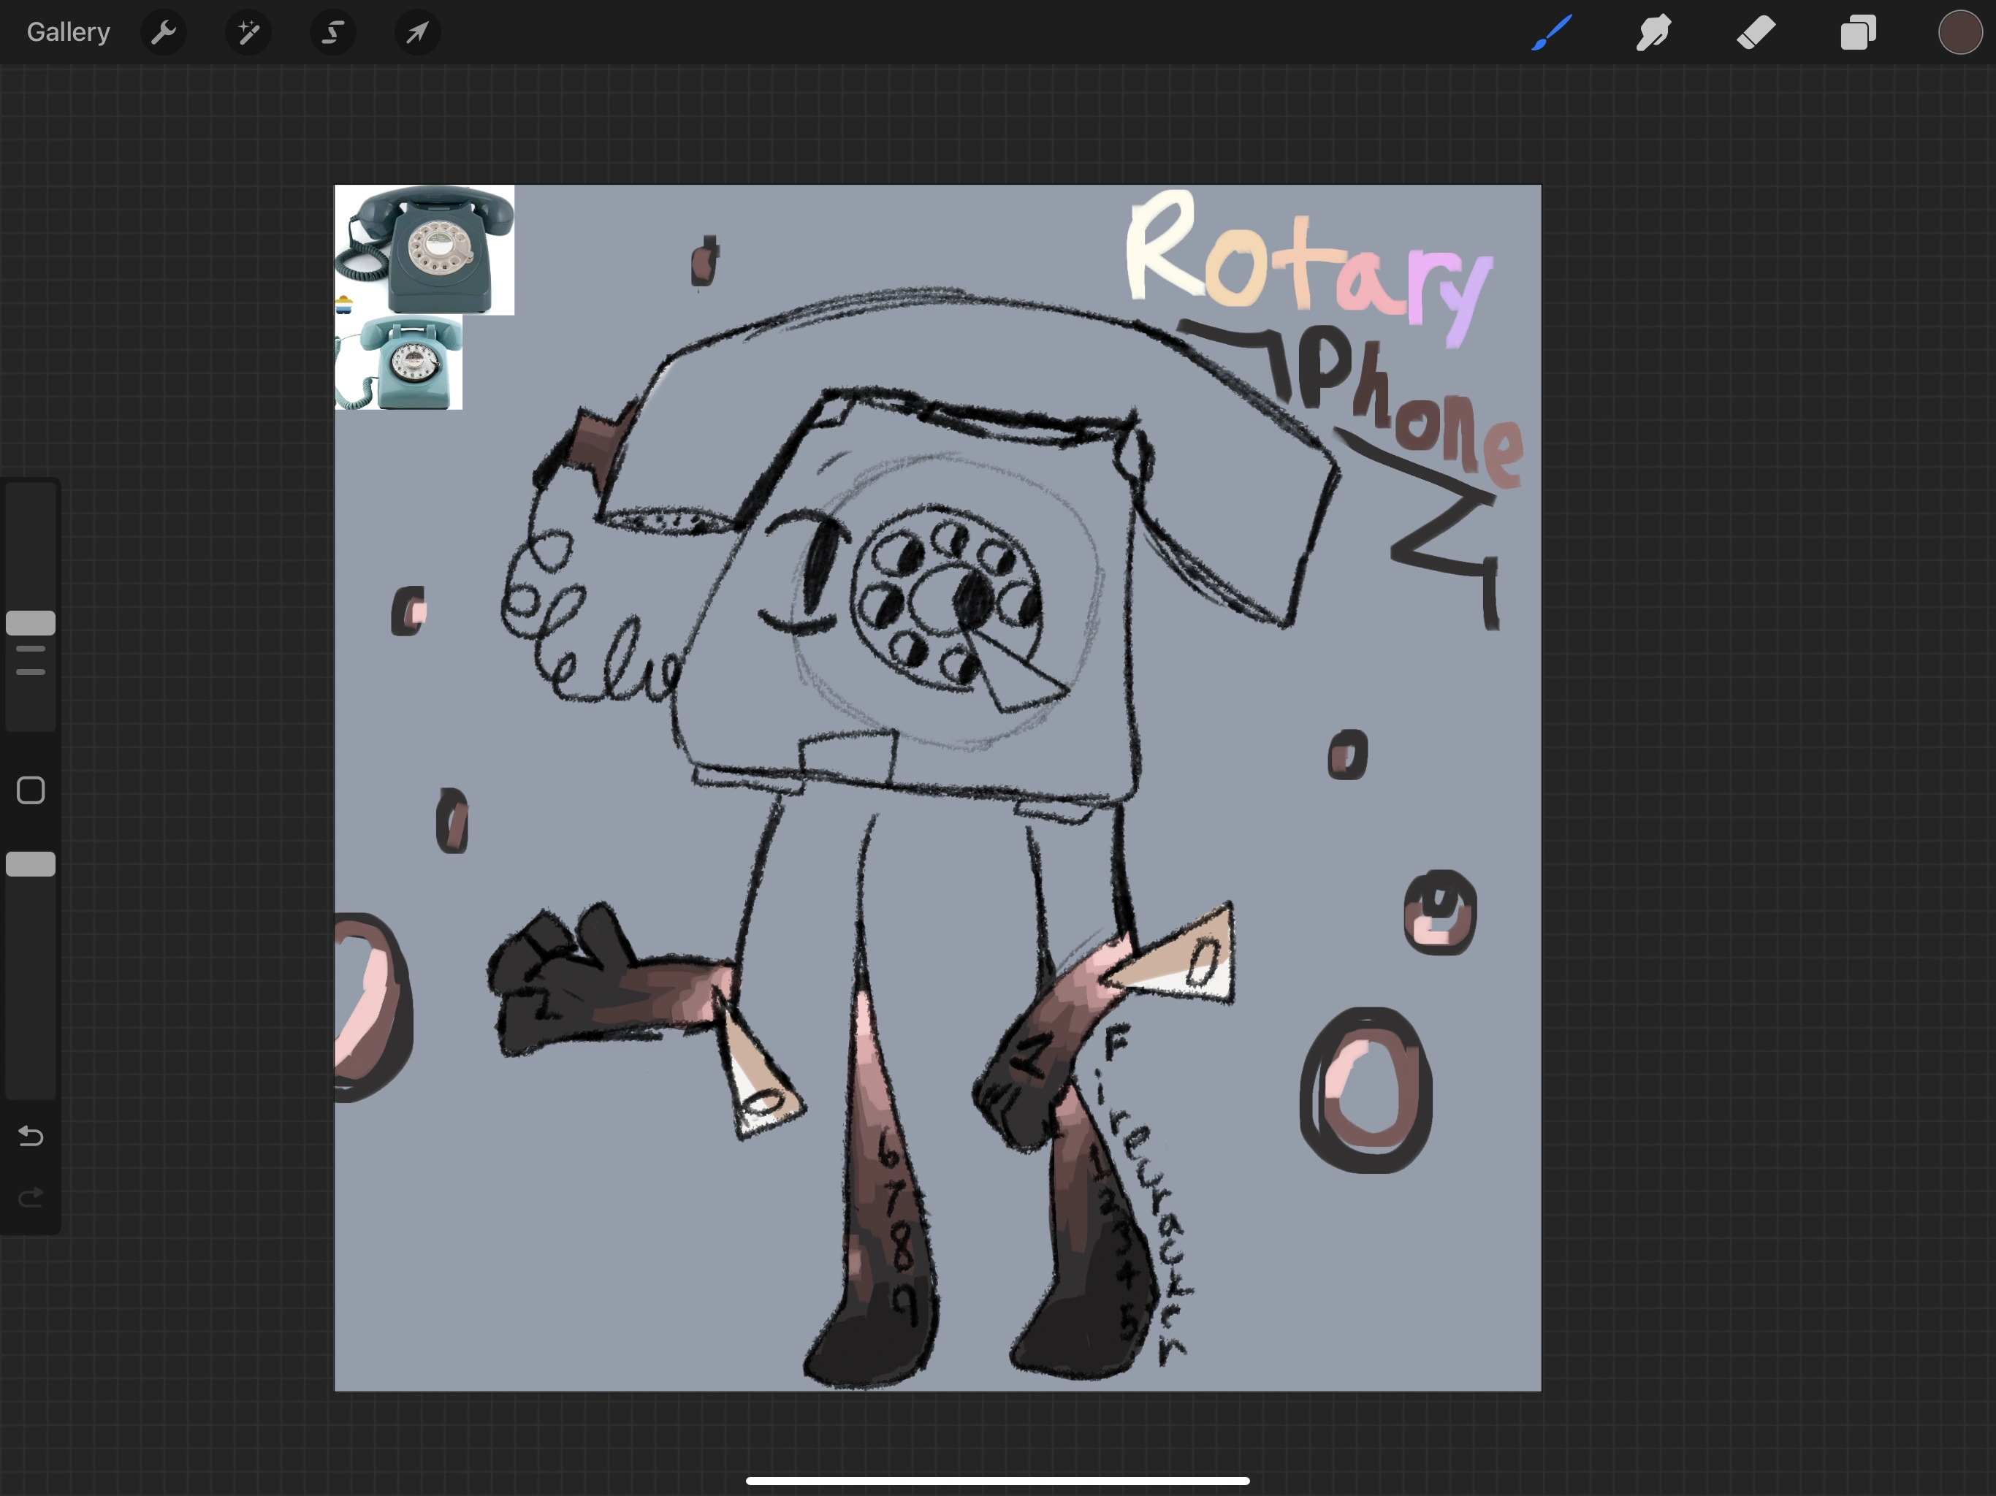Screen dimensions: 1996x1496
Task: Return to the Gallery
Action: point(68,31)
